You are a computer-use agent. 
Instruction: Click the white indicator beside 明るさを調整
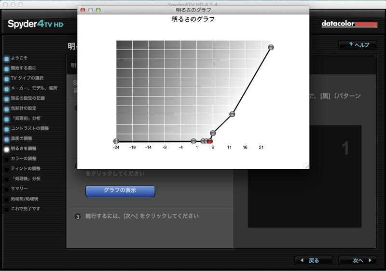7,149
